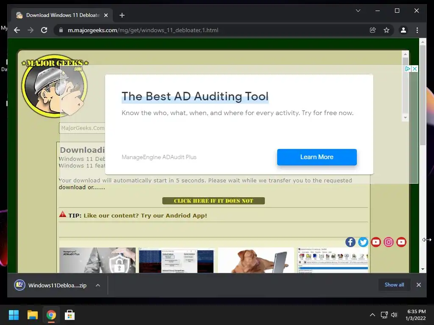Image resolution: width=434 pixels, height=325 pixels.
Task: Open the 'Try our Andriod App' link
Action: (x=145, y=215)
